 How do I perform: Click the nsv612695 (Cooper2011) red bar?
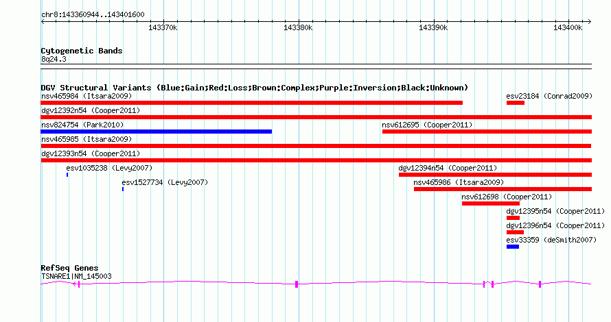[x=487, y=132]
